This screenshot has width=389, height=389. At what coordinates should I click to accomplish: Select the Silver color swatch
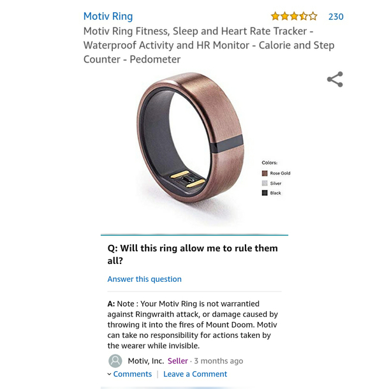click(265, 183)
